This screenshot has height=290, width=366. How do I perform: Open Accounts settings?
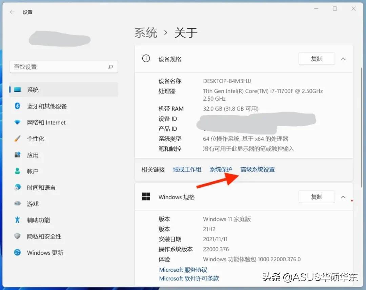tap(33, 171)
